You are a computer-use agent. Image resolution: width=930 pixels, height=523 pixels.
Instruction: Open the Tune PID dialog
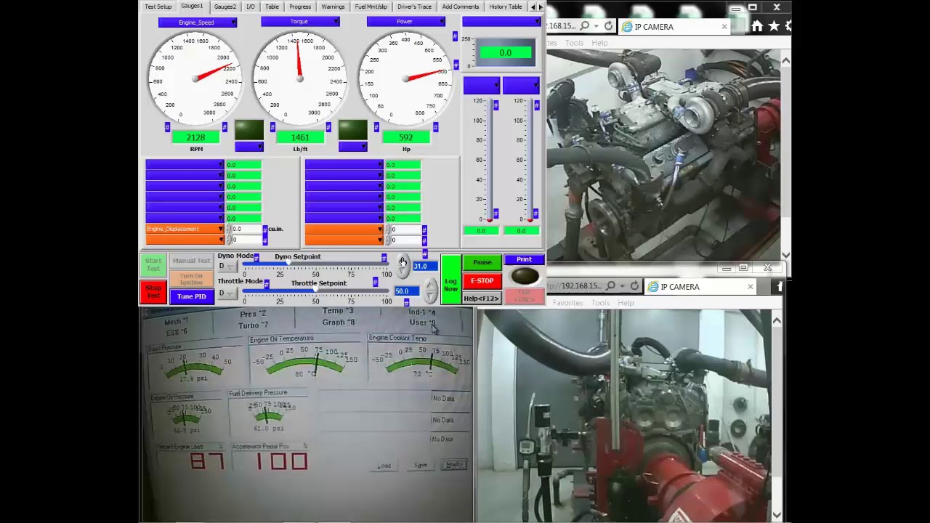coord(192,296)
